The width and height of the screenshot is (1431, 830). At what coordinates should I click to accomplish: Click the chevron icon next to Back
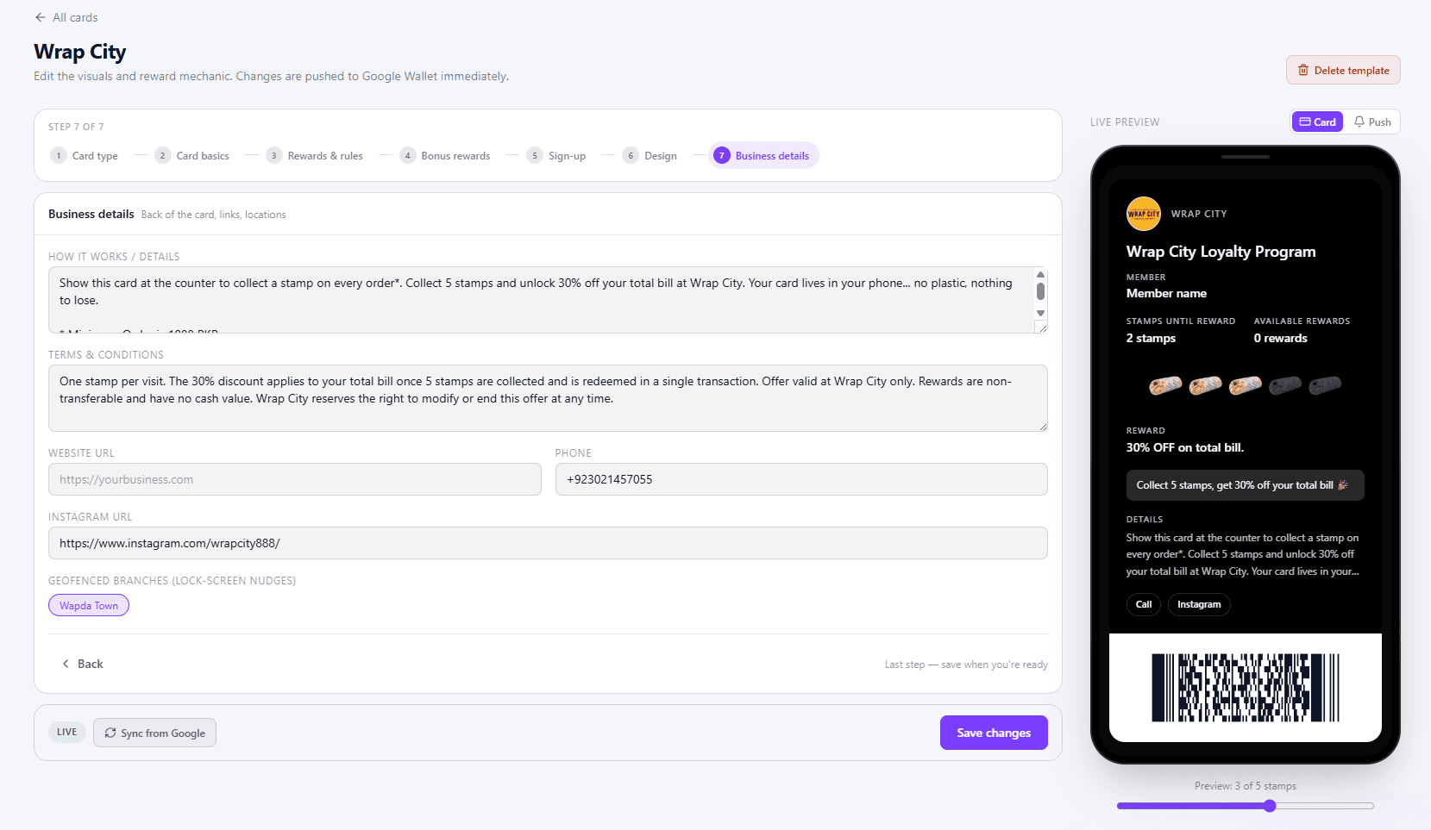coord(66,664)
